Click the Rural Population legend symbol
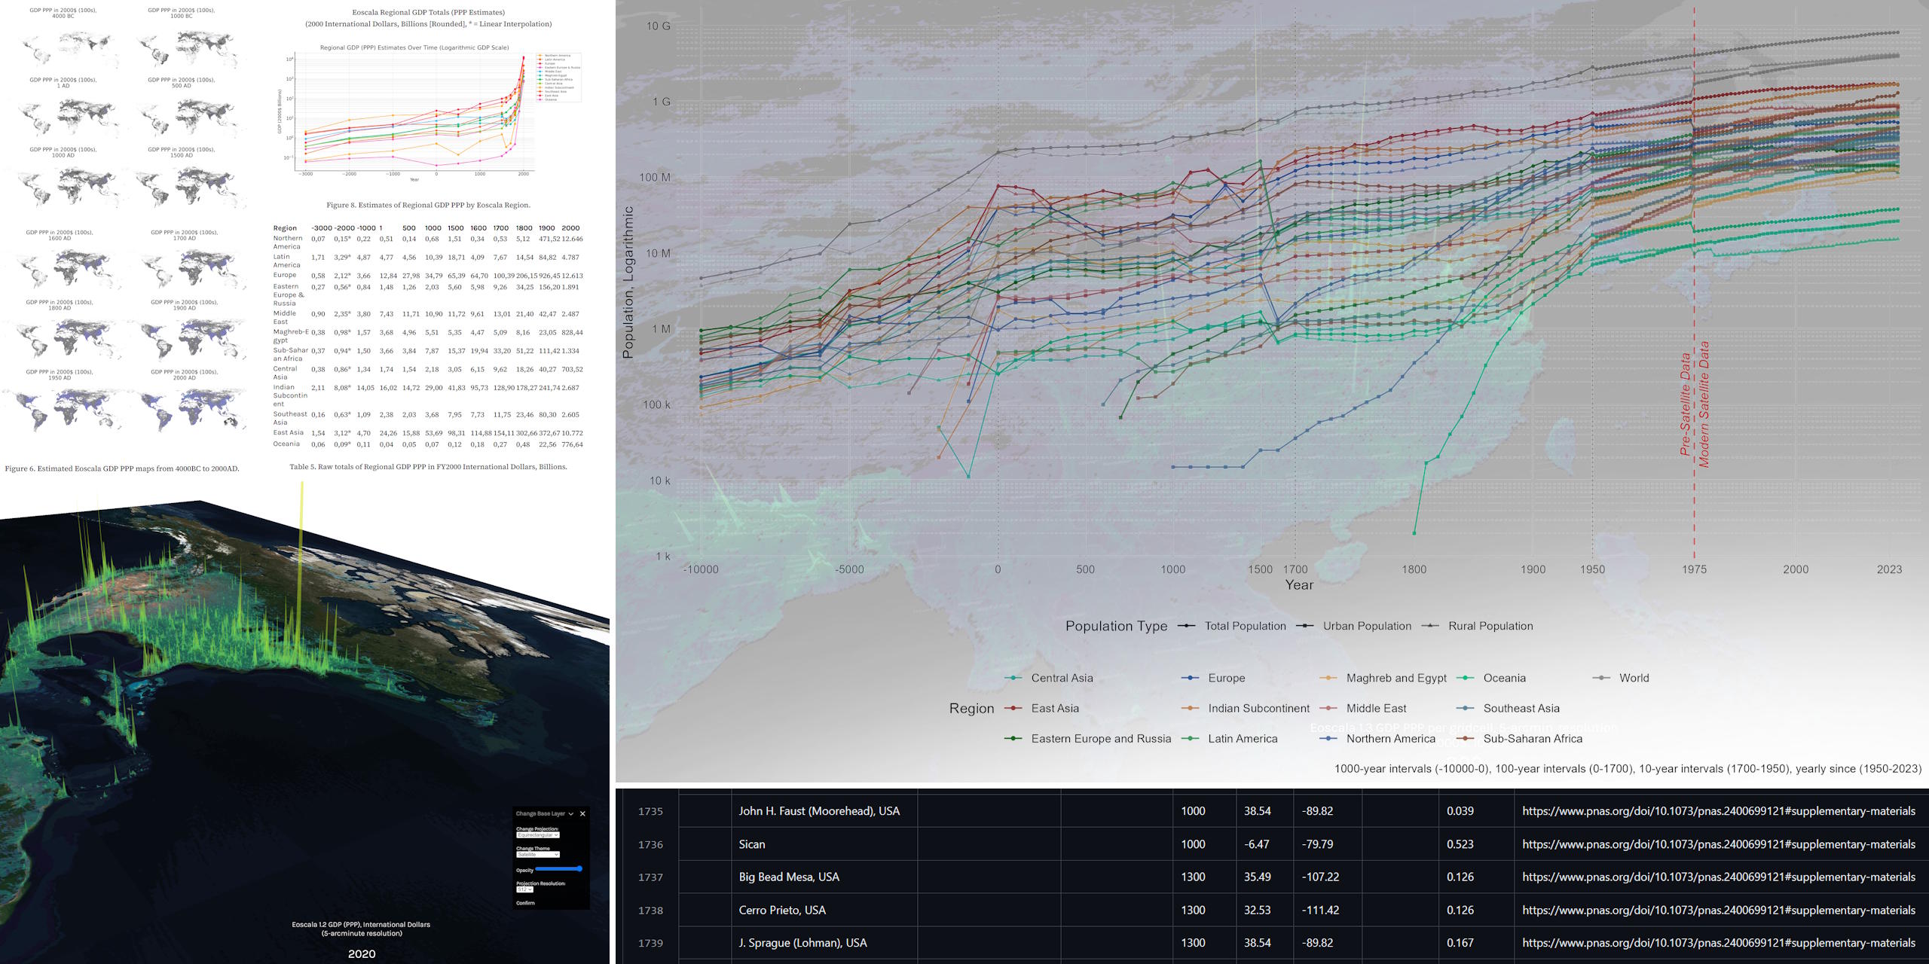This screenshot has height=964, width=1929. tap(1430, 626)
